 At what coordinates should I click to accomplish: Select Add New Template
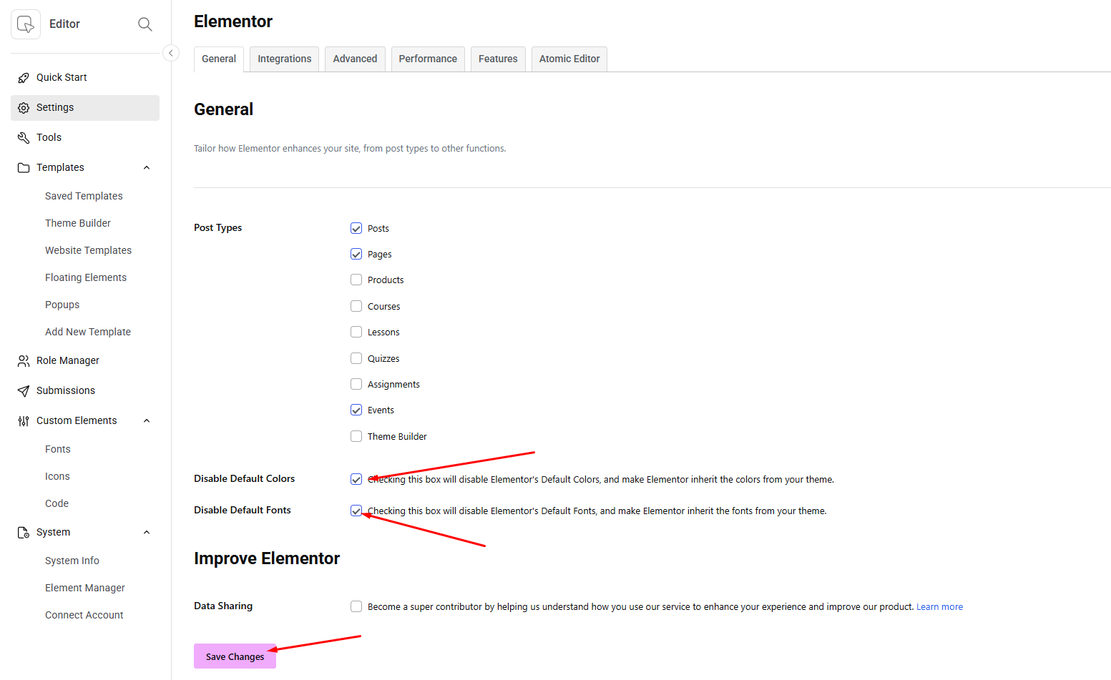88,332
